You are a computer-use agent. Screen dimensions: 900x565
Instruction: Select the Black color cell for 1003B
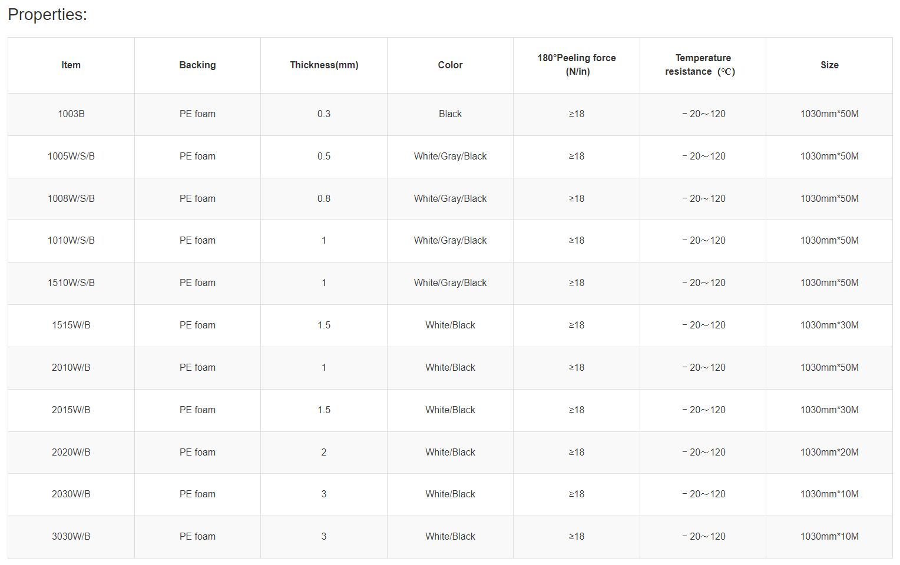[450, 114]
